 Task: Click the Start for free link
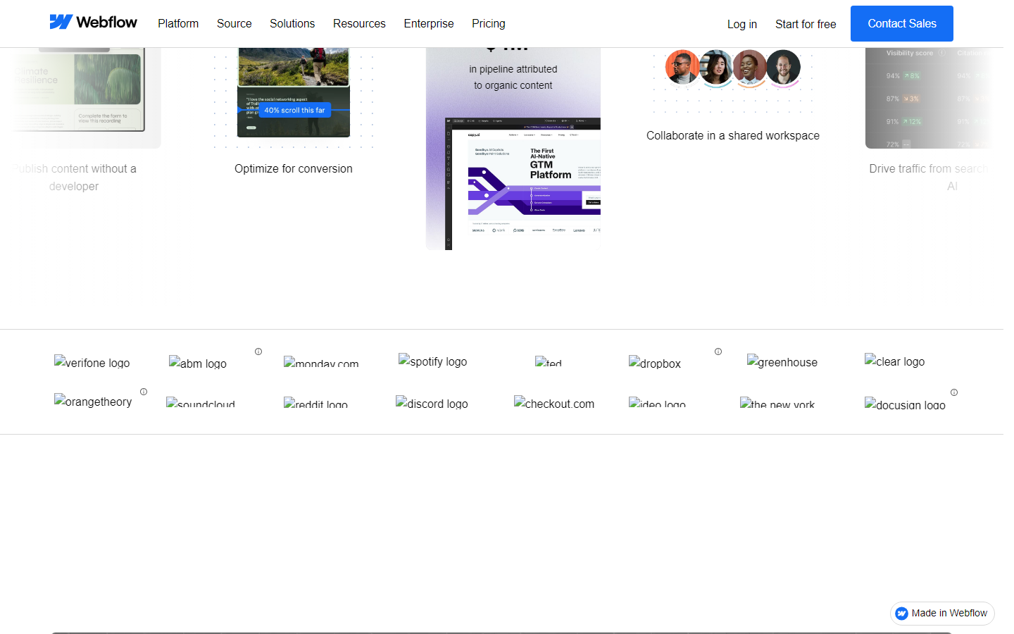pyautogui.click(x=806, y=24)
